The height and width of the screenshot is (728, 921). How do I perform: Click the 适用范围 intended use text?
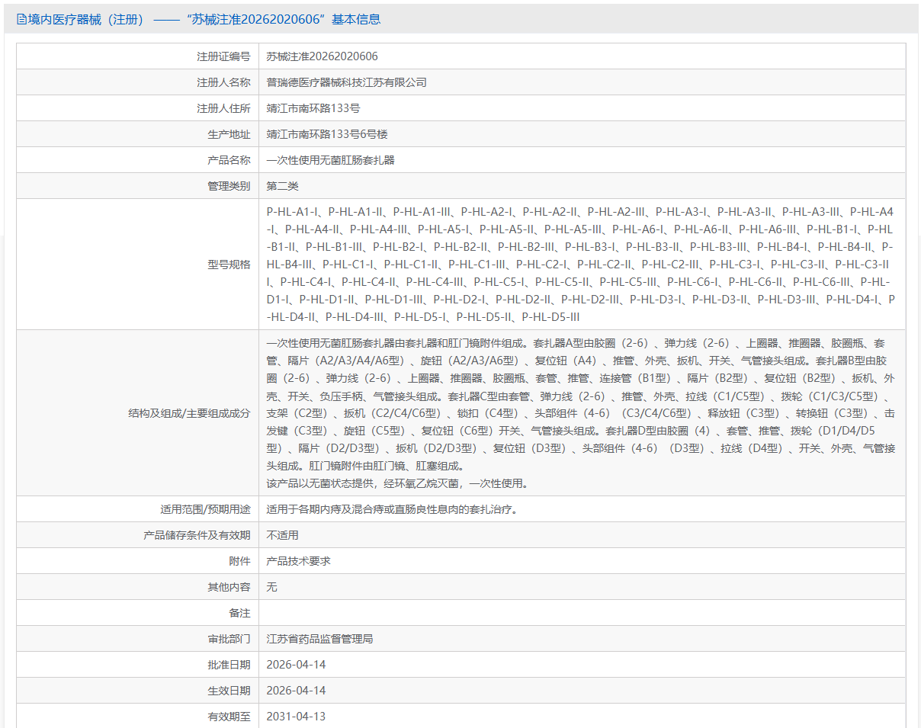[392, 509]
